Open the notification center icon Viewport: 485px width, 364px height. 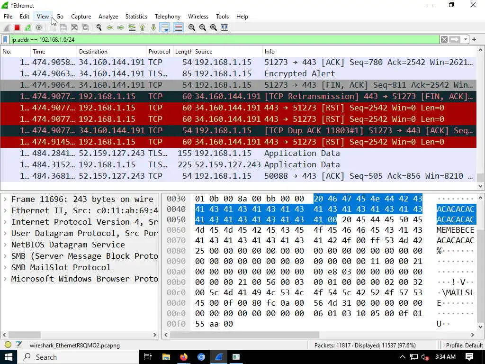pos(469,357)
